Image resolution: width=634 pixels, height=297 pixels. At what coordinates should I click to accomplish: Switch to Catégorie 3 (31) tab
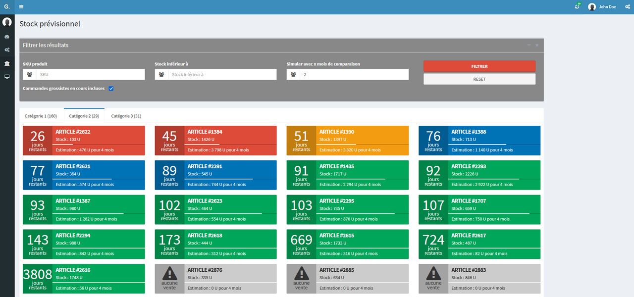[126, 116]
